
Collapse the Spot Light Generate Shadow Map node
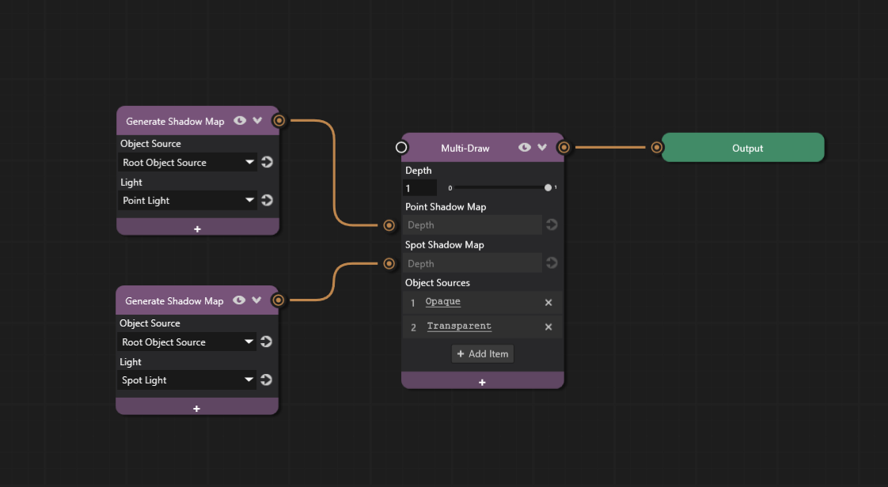pos(257,300)
